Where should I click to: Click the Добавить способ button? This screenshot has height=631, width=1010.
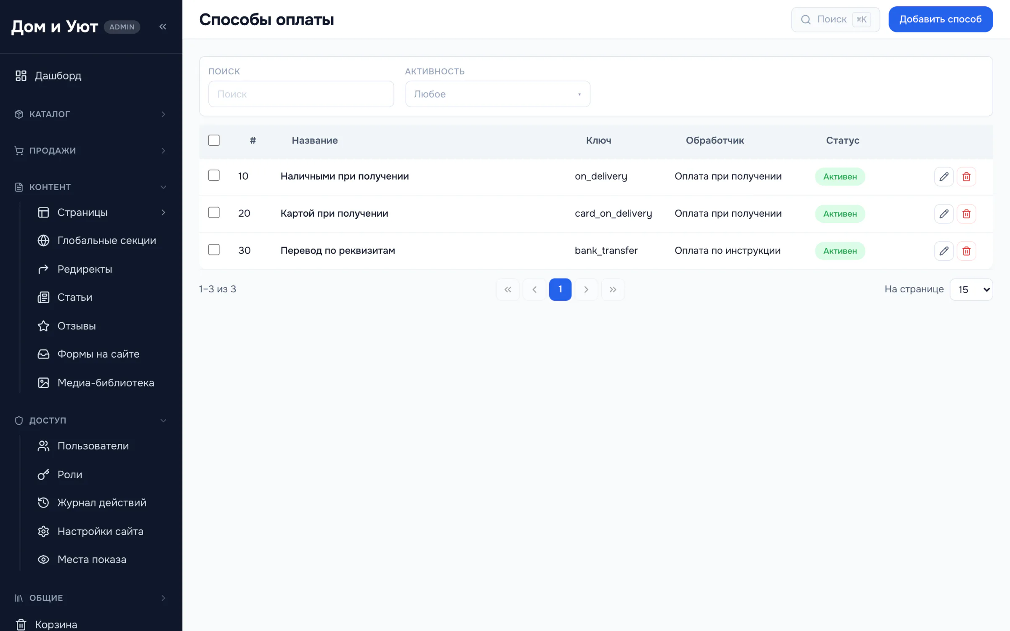[x=941, y=19]
